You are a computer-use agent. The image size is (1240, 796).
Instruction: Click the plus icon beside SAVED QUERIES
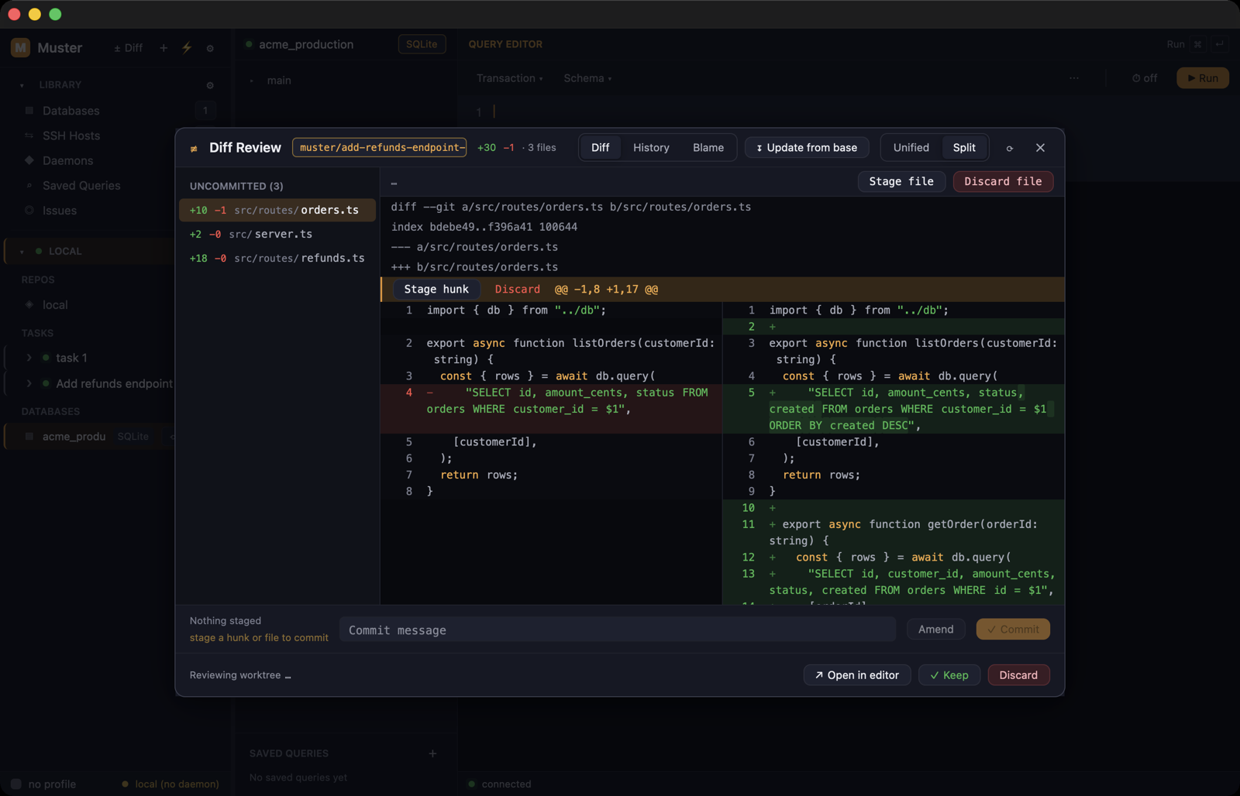click(432, 753)
